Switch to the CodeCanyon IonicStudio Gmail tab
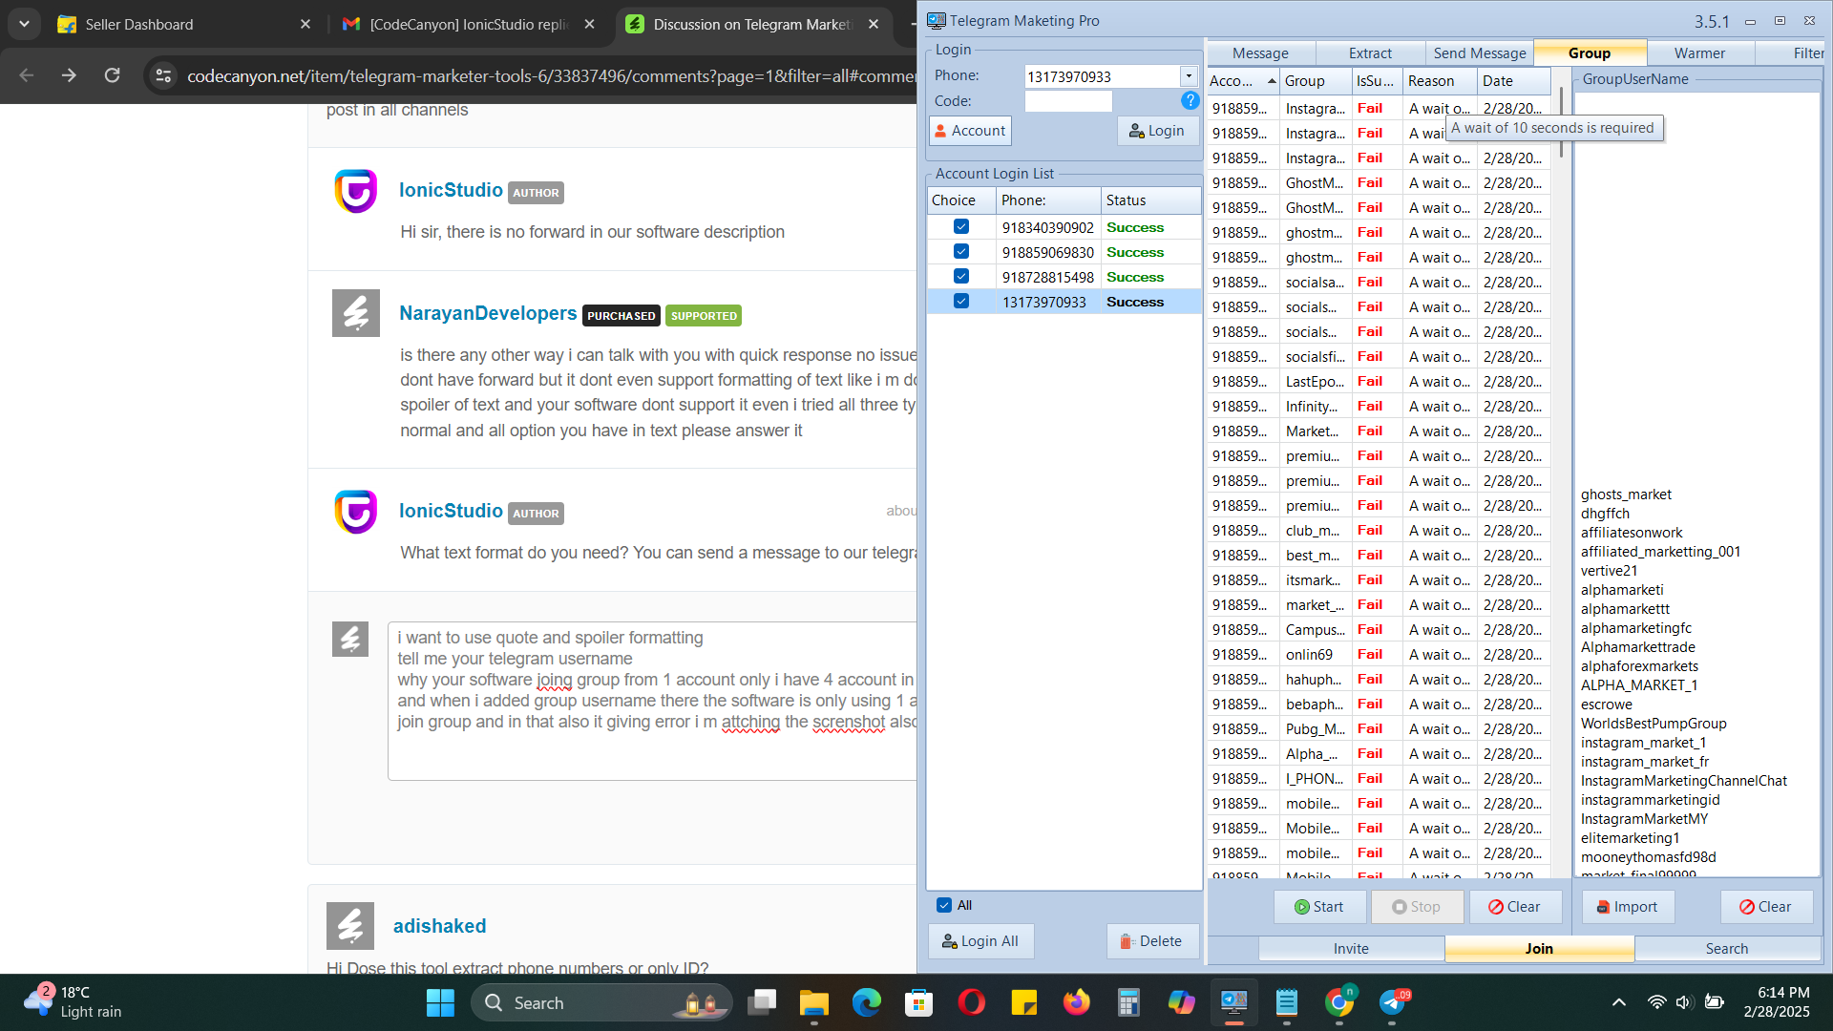The height and width of the screenshot is (1031, 1833). pyautogui.click(x=468, y=24)
